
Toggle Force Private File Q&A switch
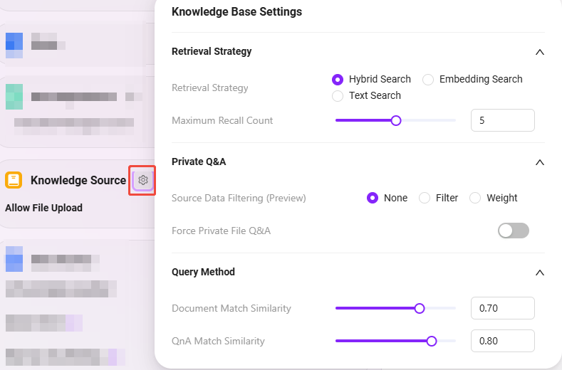[x=514, y=231]
